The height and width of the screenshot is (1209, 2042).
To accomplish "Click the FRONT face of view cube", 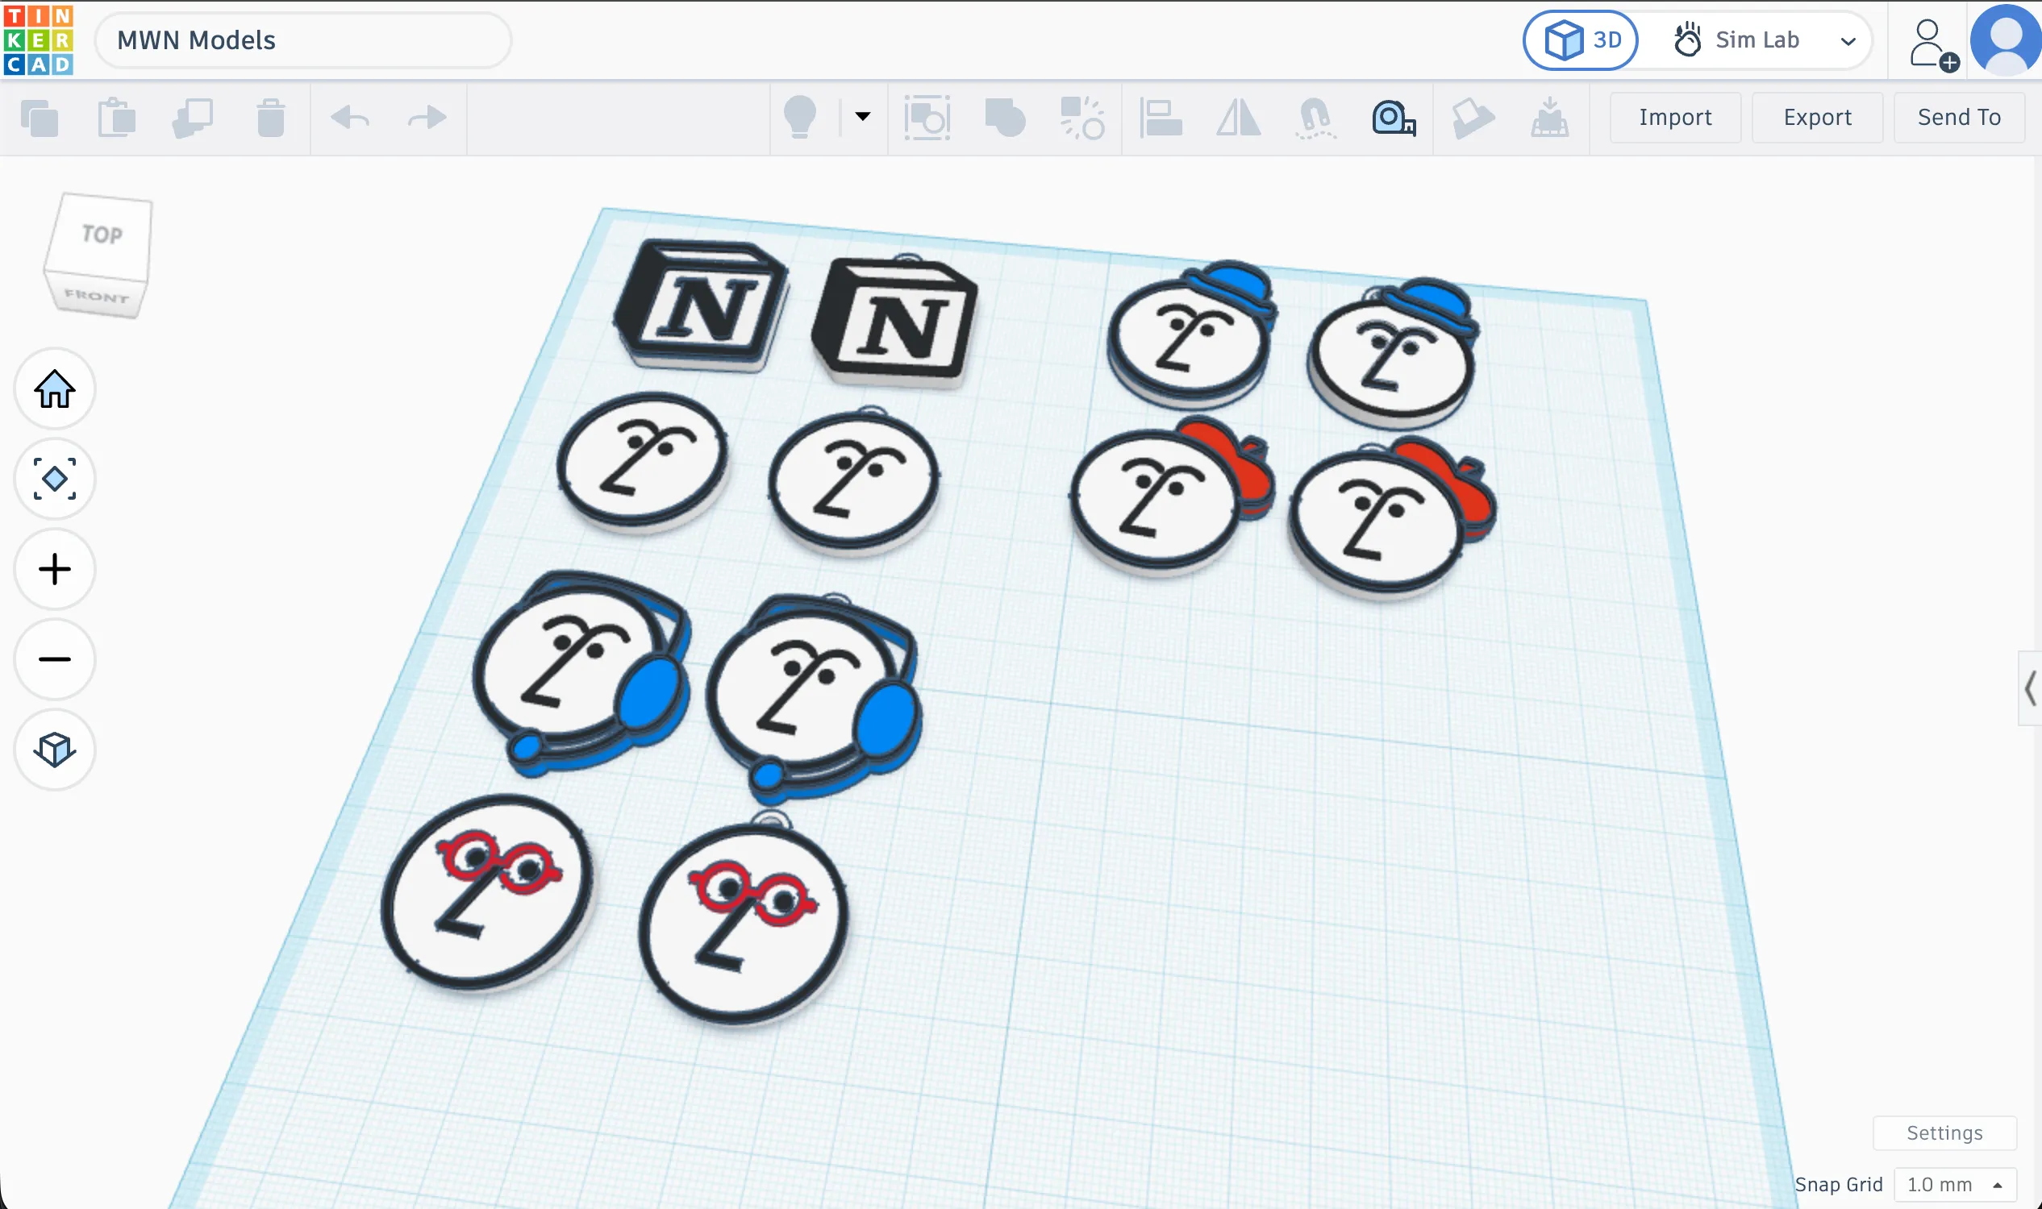I will (x=97, y=296).
